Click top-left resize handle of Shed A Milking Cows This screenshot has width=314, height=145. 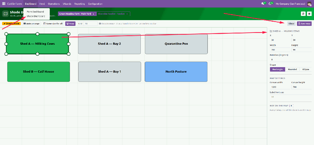pos(6,34)
